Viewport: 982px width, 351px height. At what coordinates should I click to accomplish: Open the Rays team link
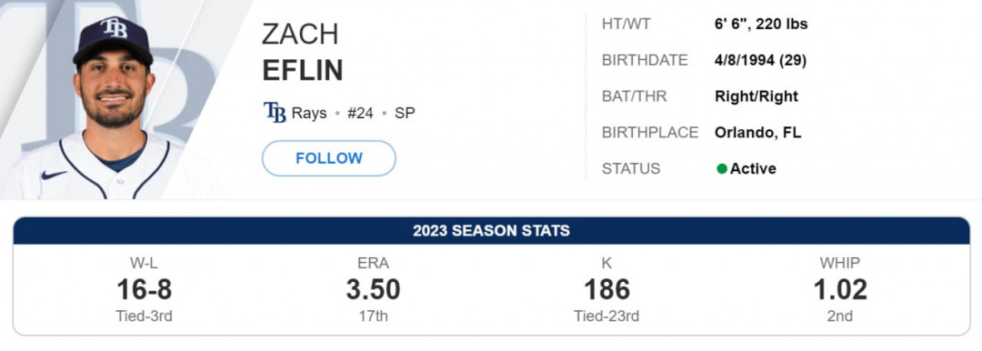click(309, 114)
